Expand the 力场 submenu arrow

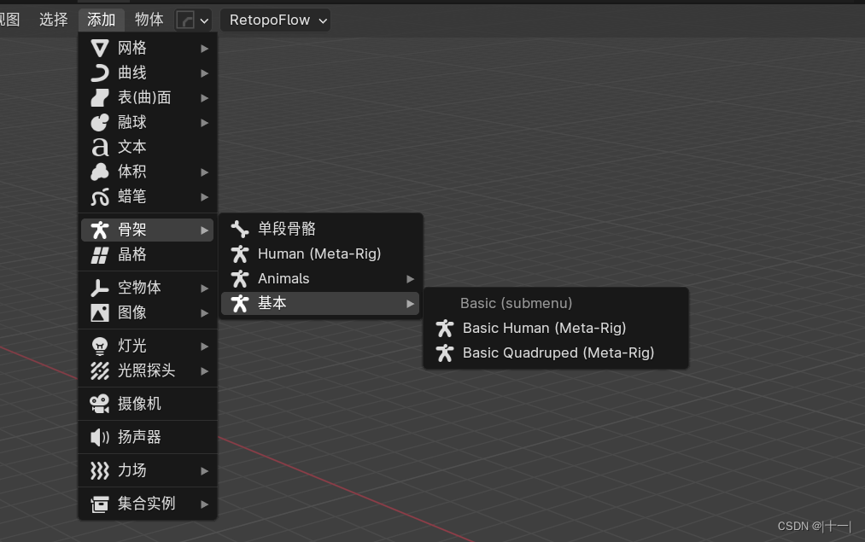(205, 471)
